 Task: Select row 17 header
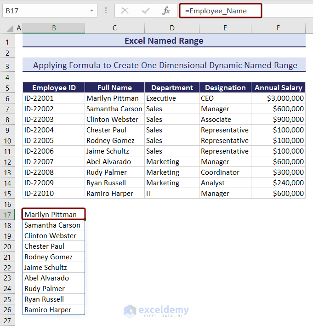pos(7,215)
